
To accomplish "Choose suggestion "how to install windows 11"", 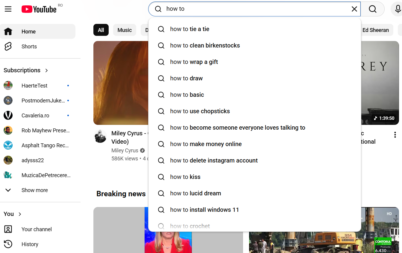I will (254, 210).
